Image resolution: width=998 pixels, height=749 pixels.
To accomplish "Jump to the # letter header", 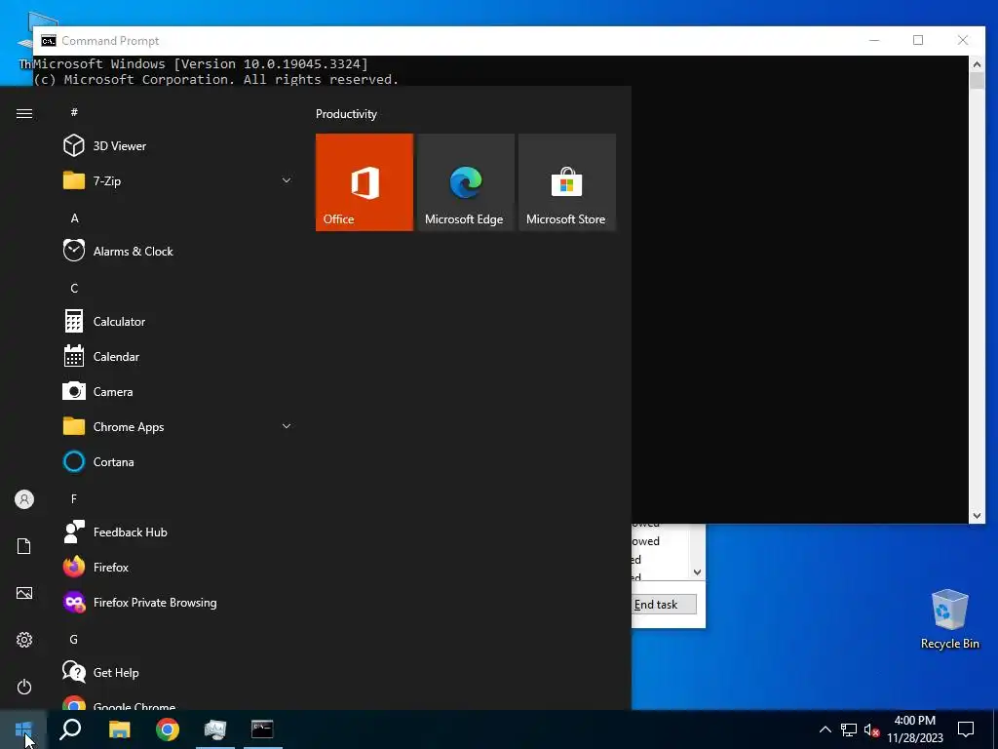I will coord(74,112).
